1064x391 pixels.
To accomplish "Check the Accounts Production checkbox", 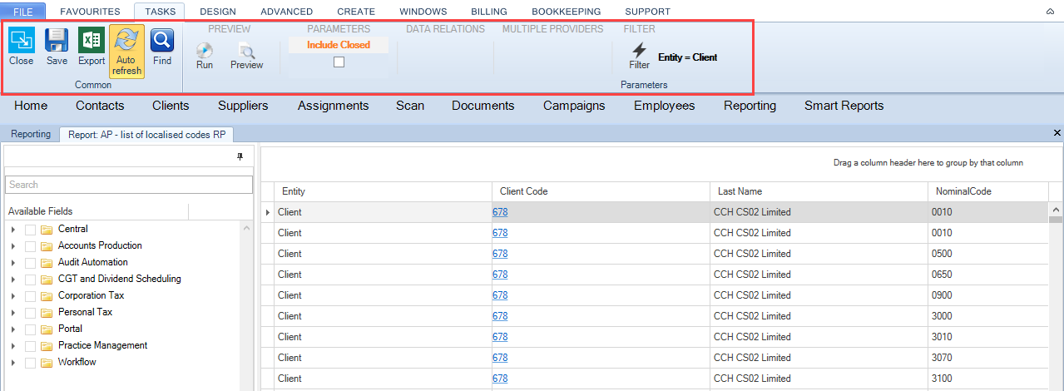I will point(30,246).
